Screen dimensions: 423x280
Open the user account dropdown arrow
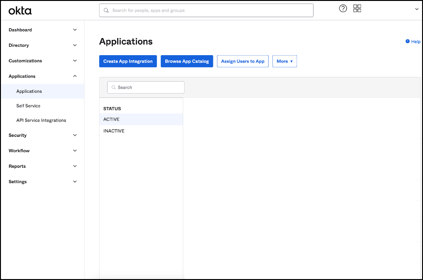pos(417,9)
